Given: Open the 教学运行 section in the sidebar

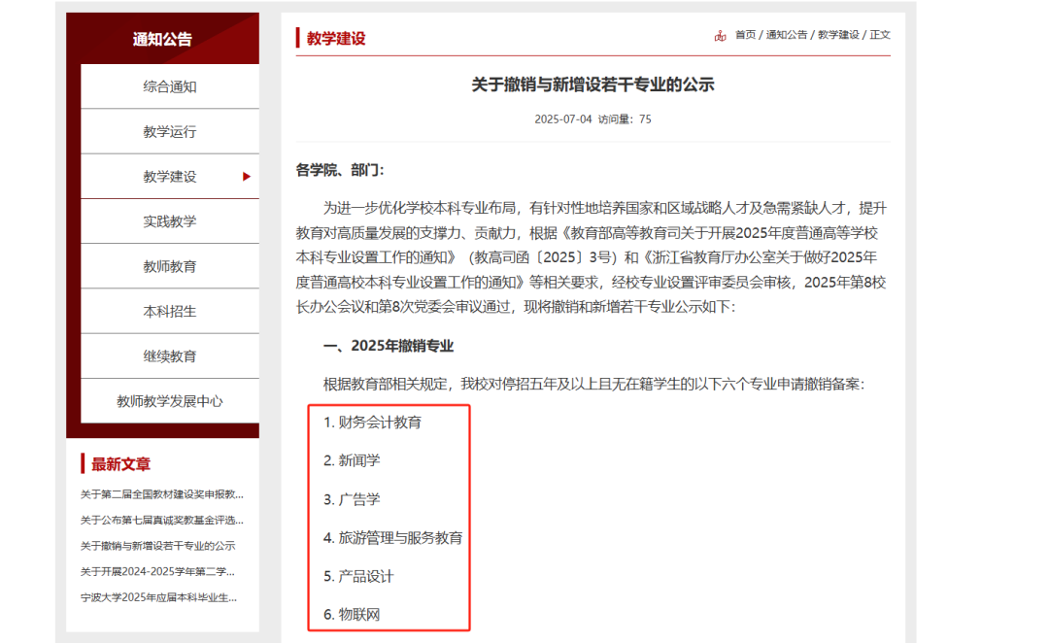Looking at the screenshot, I should click(169, 131).
